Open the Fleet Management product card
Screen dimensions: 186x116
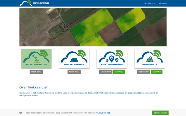pyautogui.click(x=112, y=58)
